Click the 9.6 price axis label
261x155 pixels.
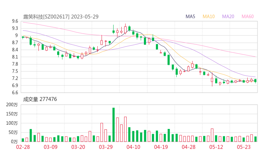click(15, 21)
